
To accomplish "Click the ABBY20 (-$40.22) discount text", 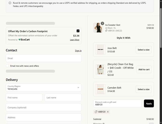I will pos(115,31).
